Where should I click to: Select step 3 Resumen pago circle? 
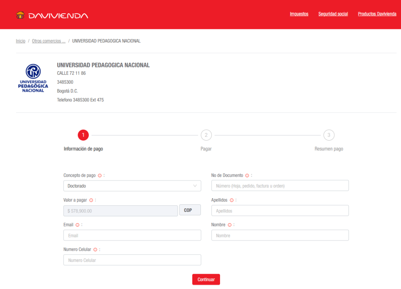click(x=329, y=135)
